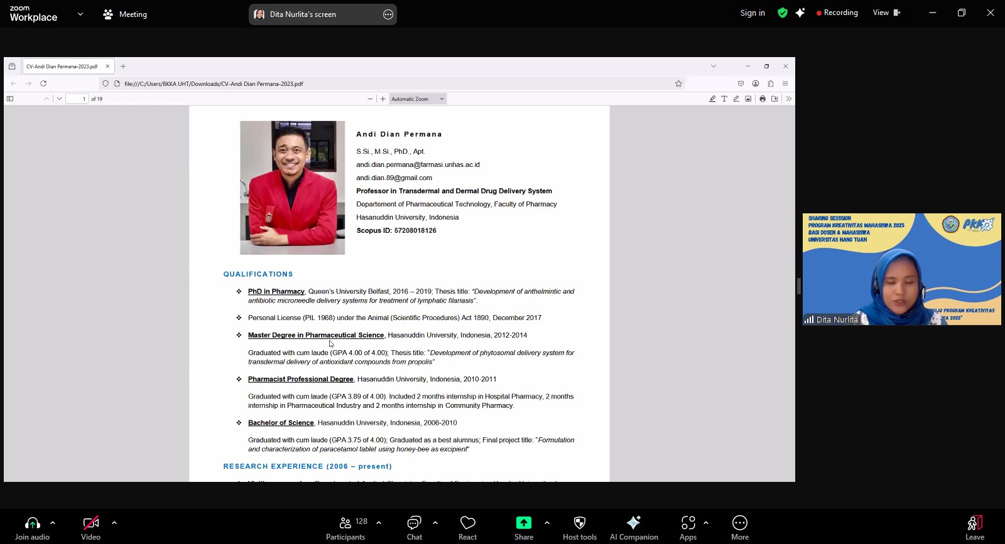This screenshot has width=1005, height=544.
Task: Expand video options arrow next to Video
Action: (x=114, y=522)
